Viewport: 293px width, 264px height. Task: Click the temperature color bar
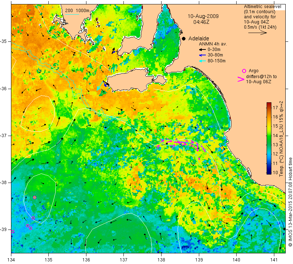(x=269, y=138)
